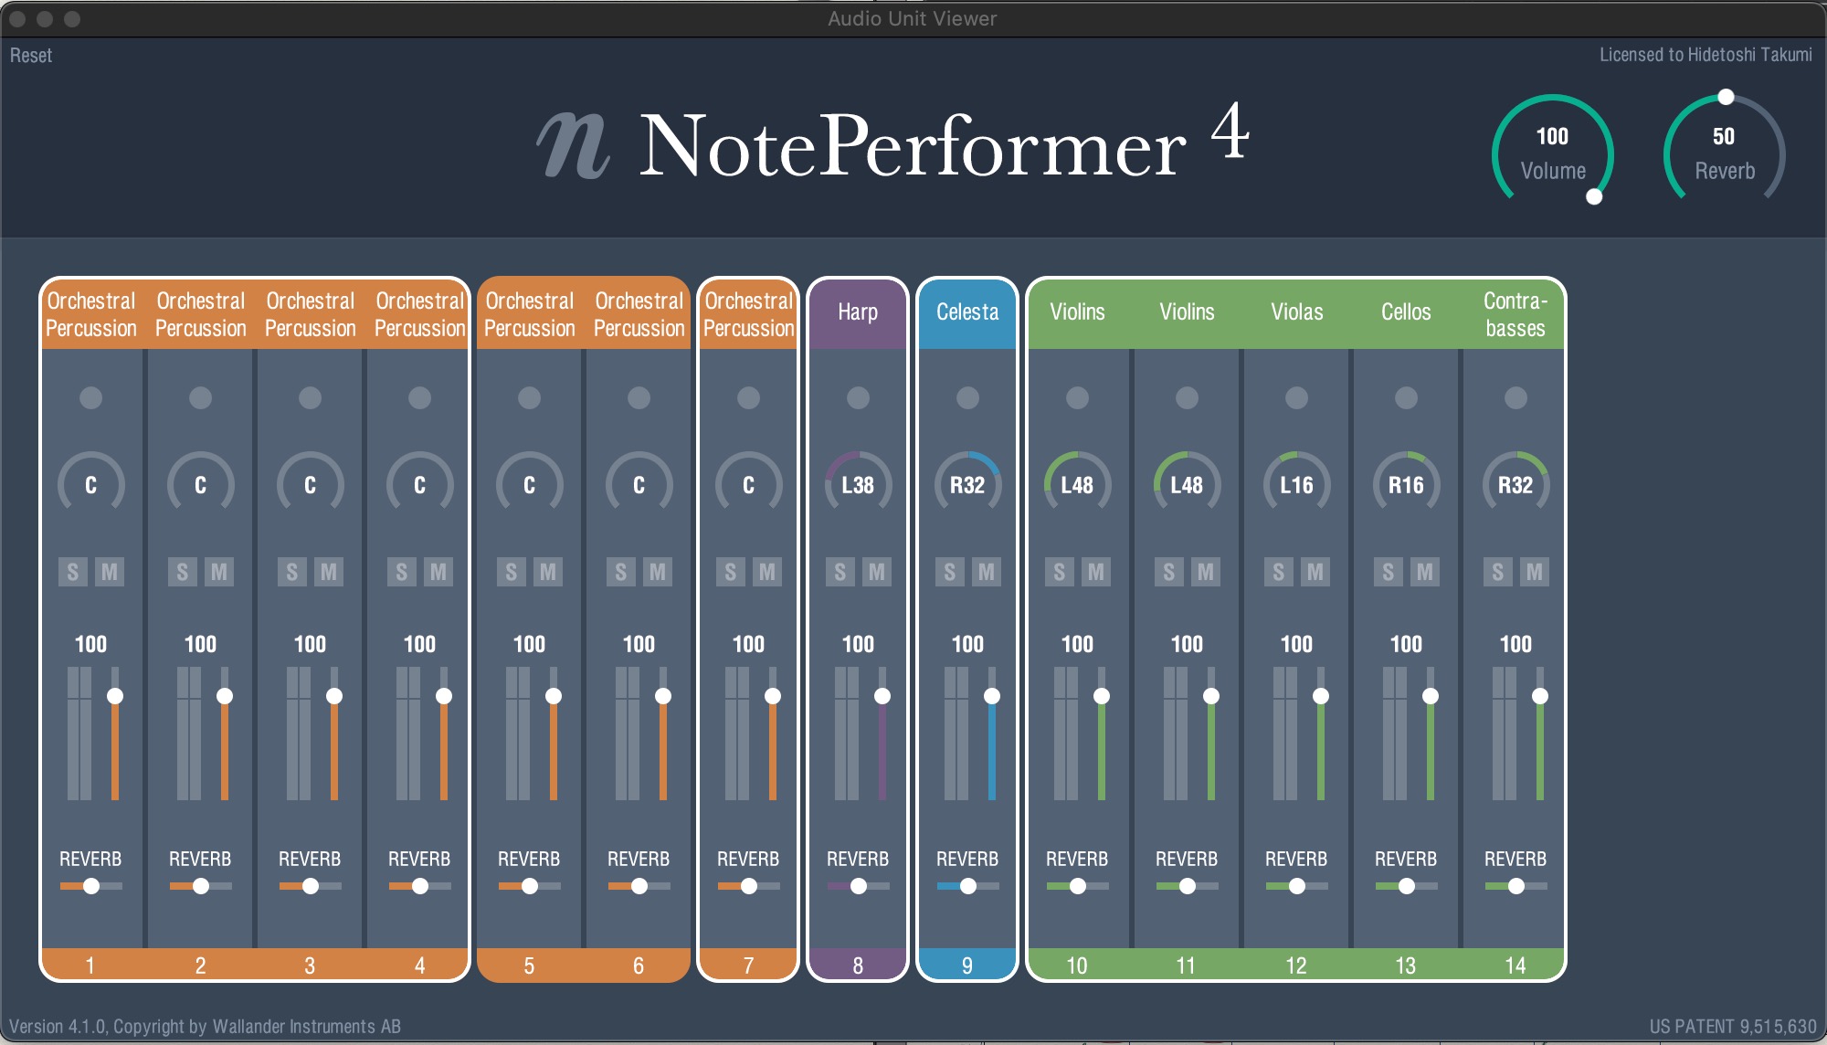Solo the Contrabasses channel
The image size is (1827, 1045).
pyautogui.click(x=1498, y=572)
